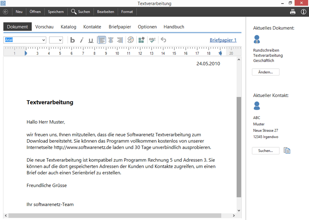Image resolution: width=309 pixels, height=220 pixels.
Task: Open the Briefpapier 1 link
Action: click(223, 40)
